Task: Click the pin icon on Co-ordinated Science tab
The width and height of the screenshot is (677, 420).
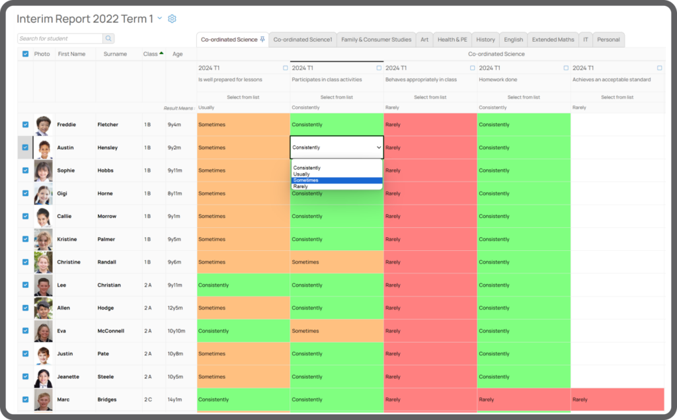Action: click(x=262, y=40)
